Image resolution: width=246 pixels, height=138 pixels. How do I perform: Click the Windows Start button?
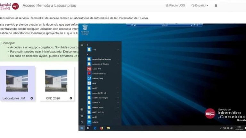pos(82,128)
